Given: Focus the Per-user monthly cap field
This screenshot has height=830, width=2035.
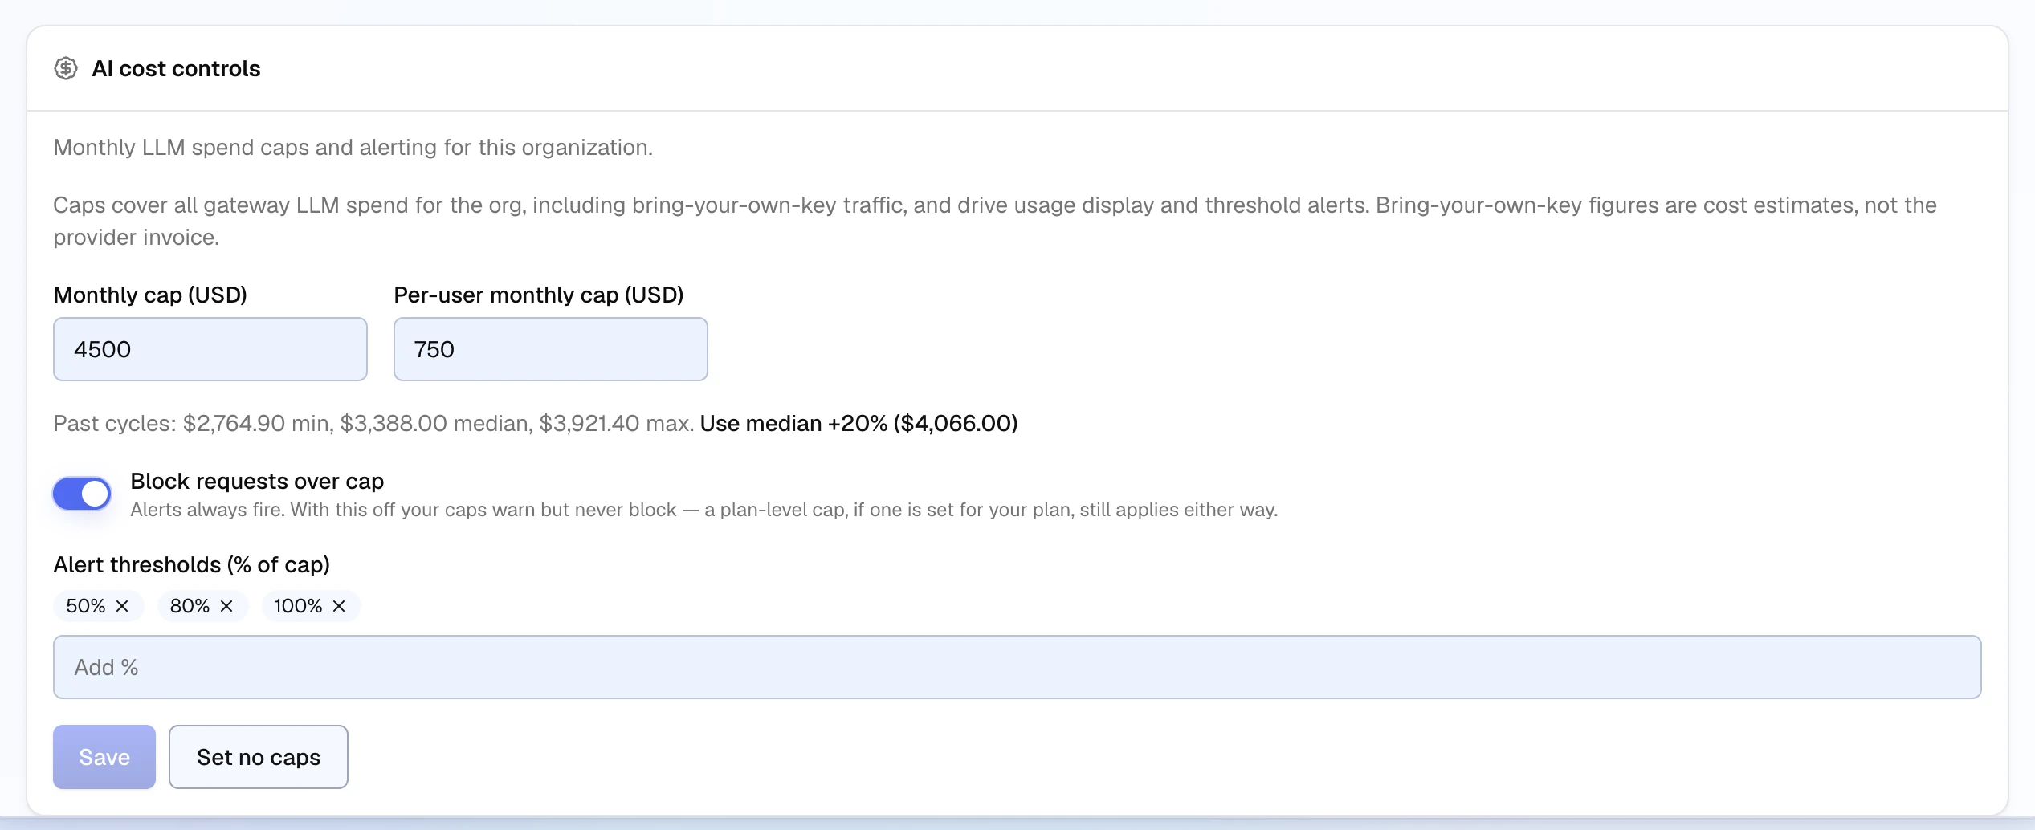Looking at the screenshot, I should [551, 349].
